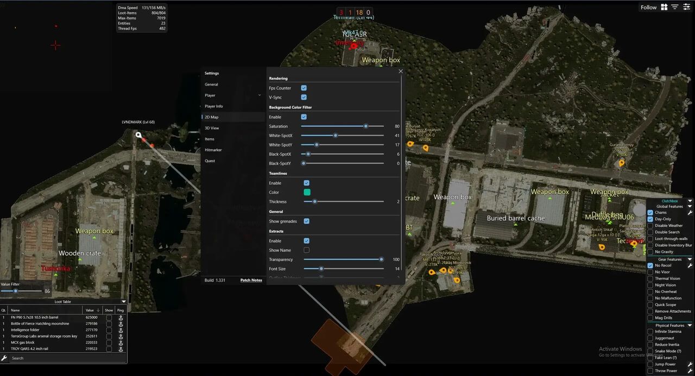The width and height of the screenshot is (695, 376).
Task: Click the wrench icon next to Chams
Action: [x=690, y=213]
